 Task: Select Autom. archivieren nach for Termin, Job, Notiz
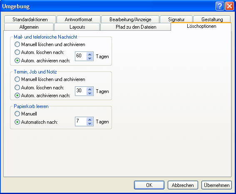coord(42,96)
